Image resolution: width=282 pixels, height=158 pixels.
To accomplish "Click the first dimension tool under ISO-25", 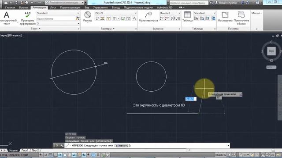I will (97, 18).
